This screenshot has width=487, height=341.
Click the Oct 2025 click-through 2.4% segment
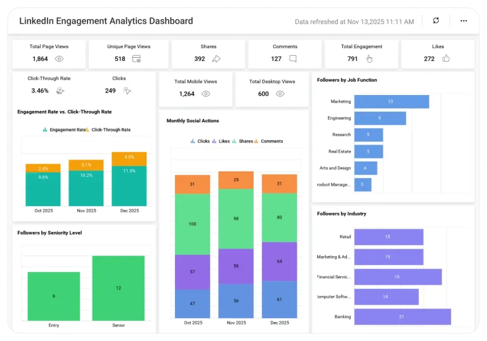[43, 168]
